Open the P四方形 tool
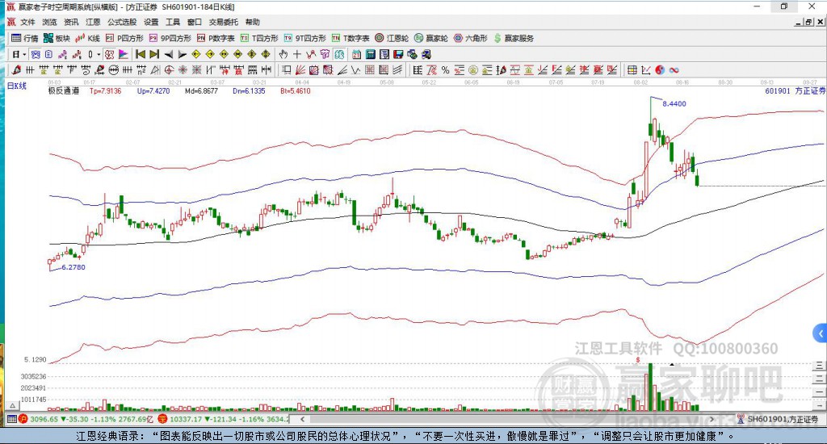Image resolution: width=827 pixels, height=444 pixels. [124, 38]
